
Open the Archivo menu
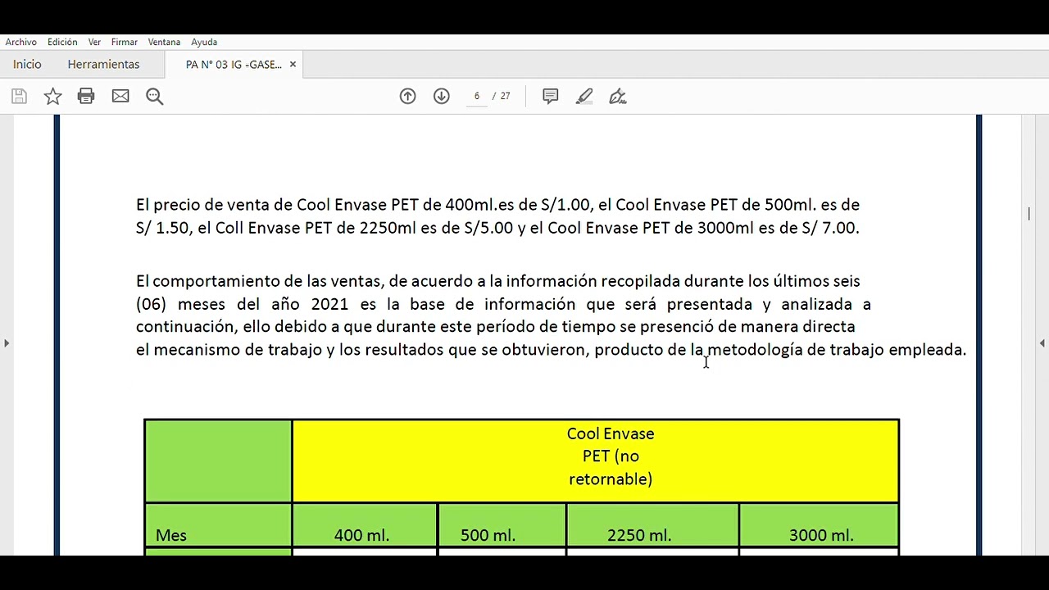click(x=21, y=42)
